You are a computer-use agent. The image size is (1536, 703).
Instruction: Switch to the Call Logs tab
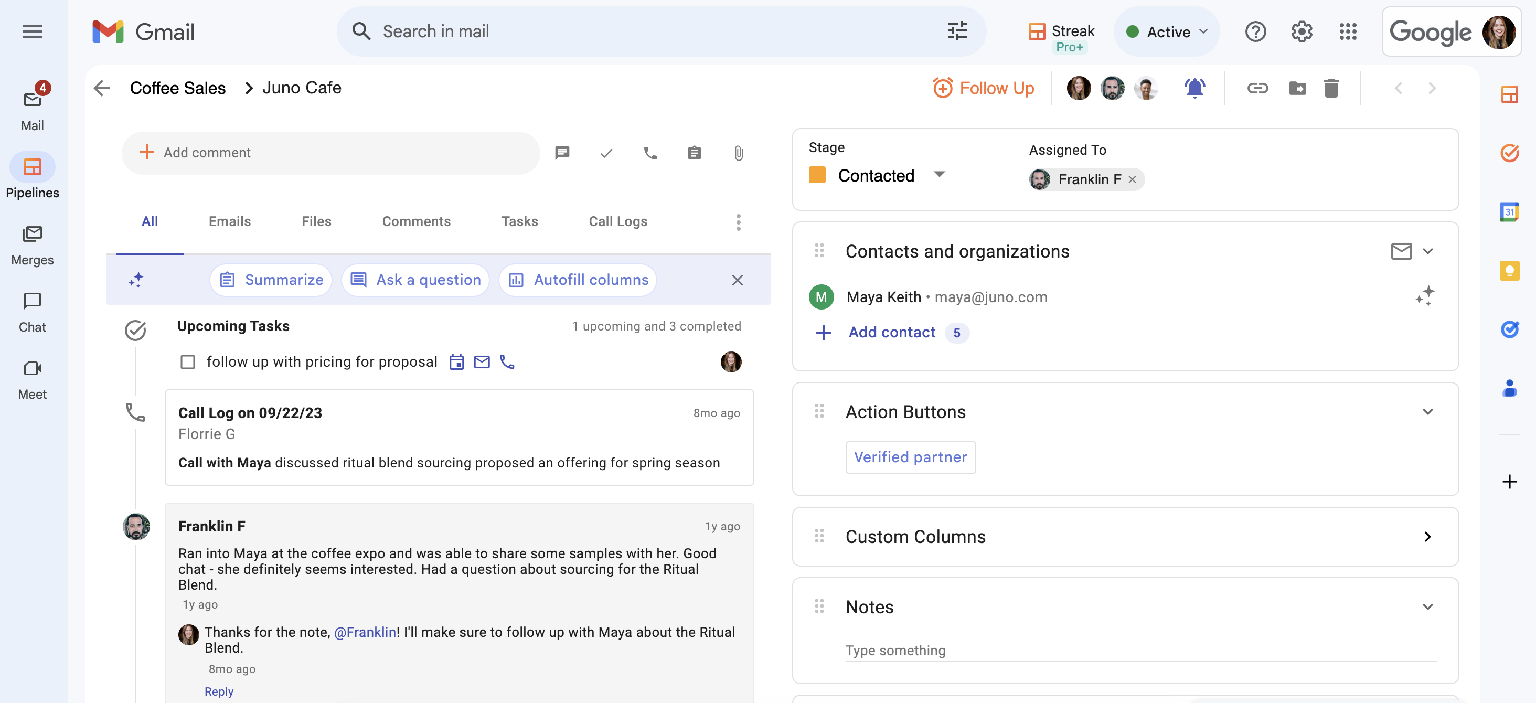618,221
